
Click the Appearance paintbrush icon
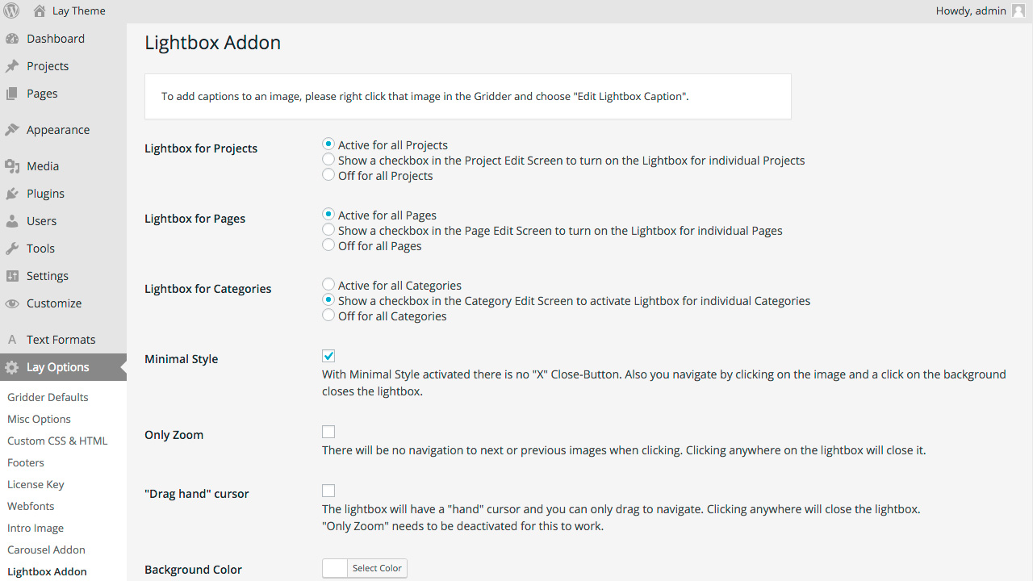pos(12,130)
